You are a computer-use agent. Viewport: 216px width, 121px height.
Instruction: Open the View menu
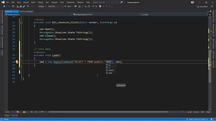pyautogui.click(x=19, y=2)
